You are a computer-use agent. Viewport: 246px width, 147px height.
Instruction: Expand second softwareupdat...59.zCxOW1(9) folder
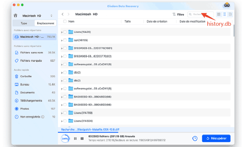point(62,89)
